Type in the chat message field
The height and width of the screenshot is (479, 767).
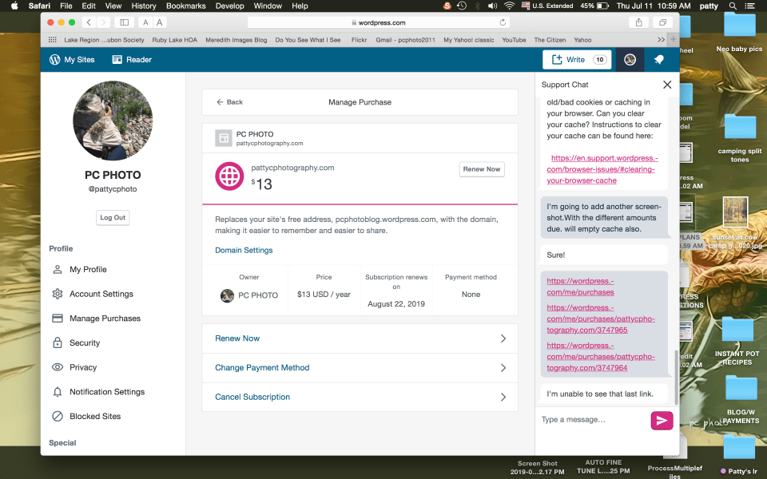click(591, 420)
